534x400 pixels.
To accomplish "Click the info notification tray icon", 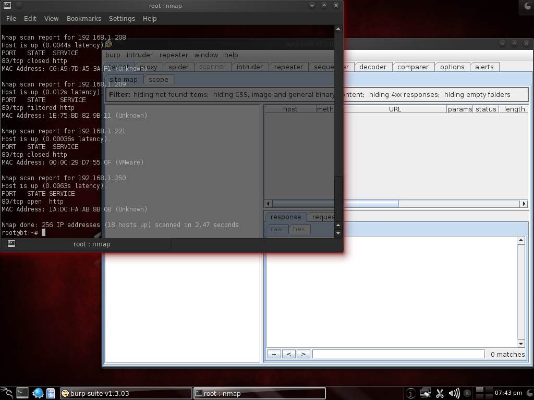I will click(411, 393).
